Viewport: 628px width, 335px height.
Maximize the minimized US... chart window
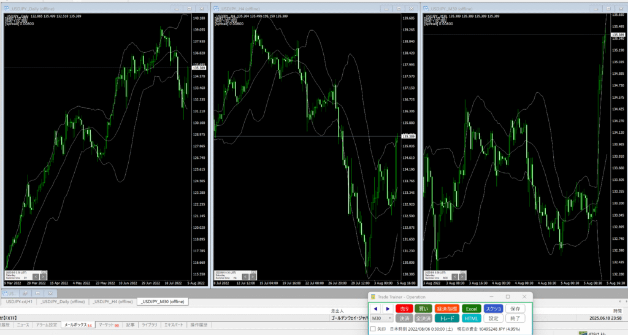(37, 293)
